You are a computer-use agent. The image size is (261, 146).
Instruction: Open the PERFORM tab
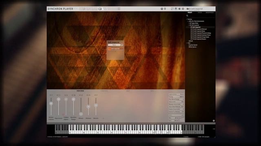click(80, 91)
